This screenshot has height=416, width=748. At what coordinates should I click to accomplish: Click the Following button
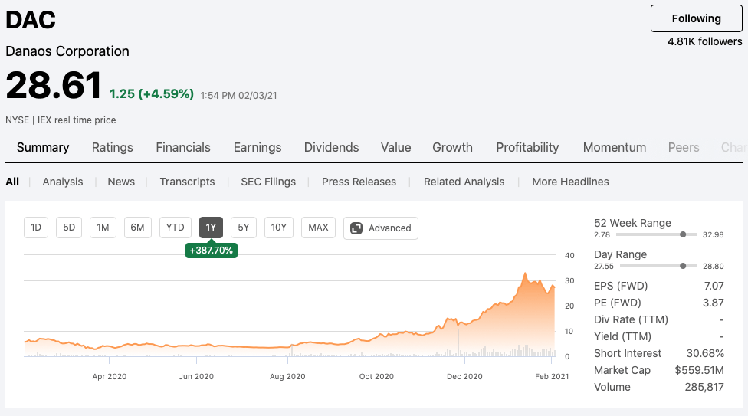[696, 18]
